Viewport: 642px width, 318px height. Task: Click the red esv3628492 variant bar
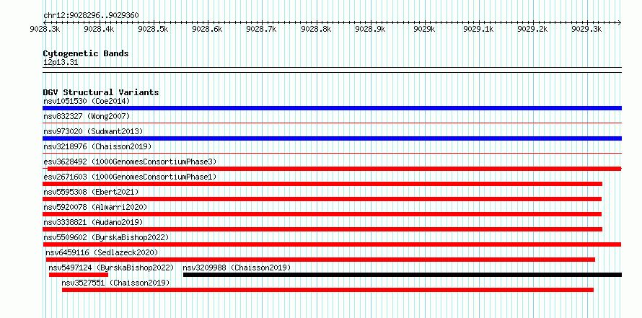(x=335, y=169)
